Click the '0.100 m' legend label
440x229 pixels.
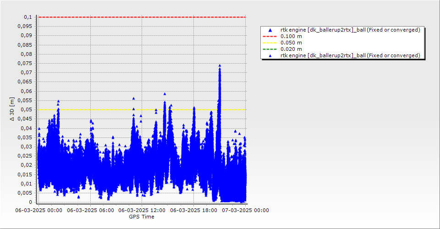[291, 37]
